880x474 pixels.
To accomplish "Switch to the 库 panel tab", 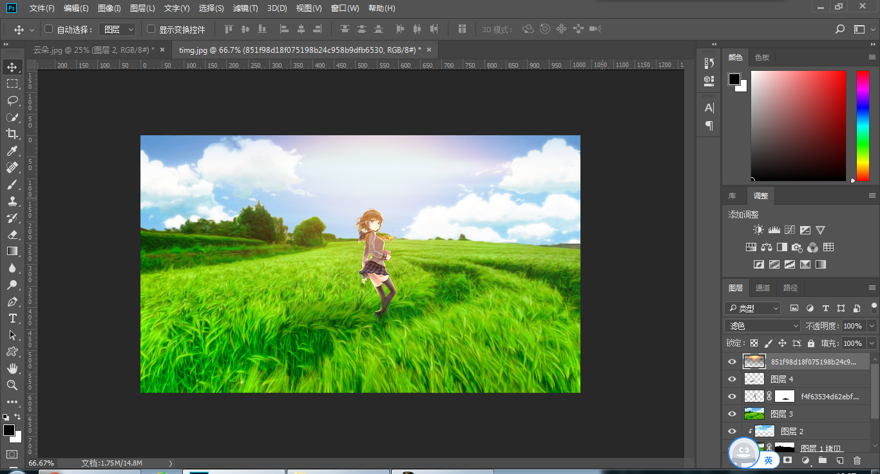I will 732,196.
